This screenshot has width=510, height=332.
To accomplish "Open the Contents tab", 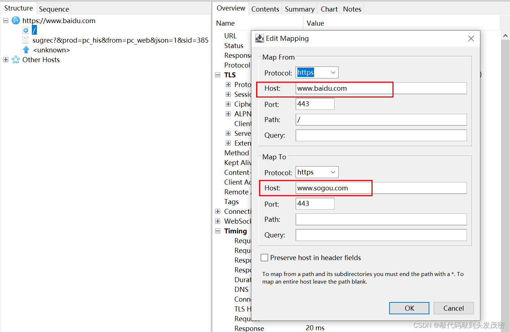I will (265, 9).
